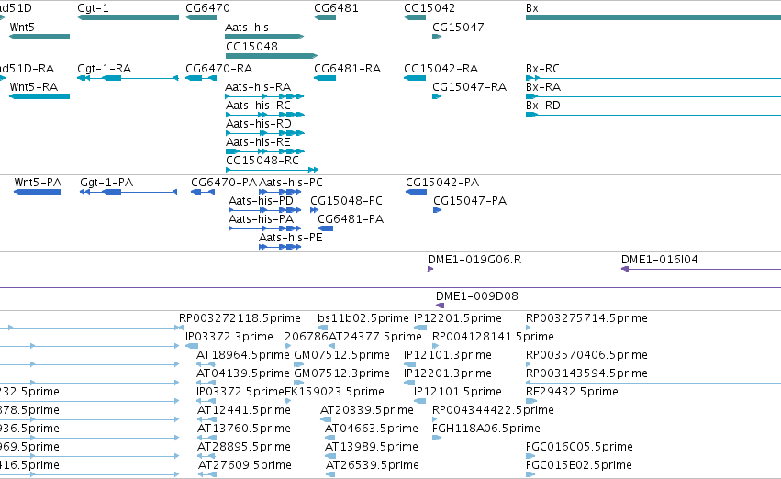
Task: Select the CG15042-RA transcript label
Action: tap(441, 69)
